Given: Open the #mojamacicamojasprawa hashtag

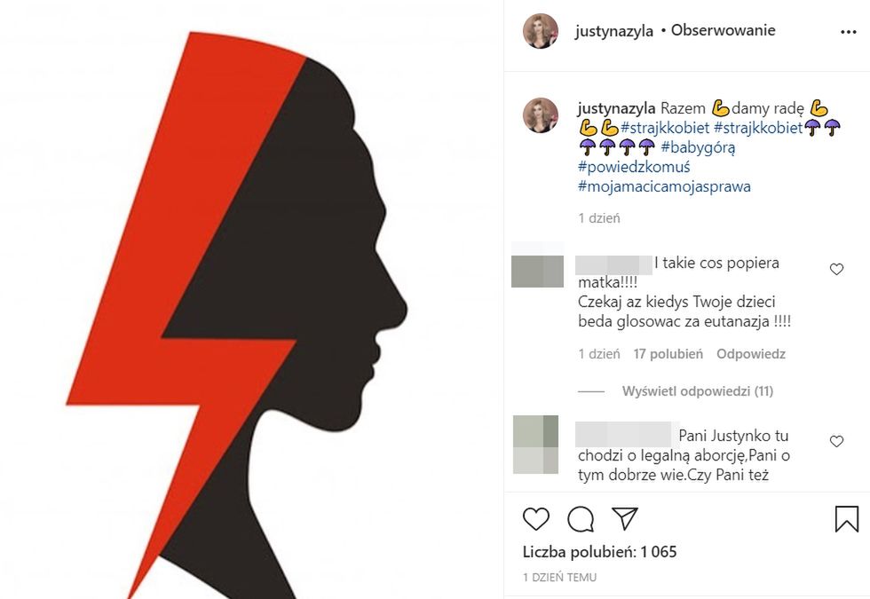Looking at the screenshot, I should pyautogui.click(x=664, y=186).
